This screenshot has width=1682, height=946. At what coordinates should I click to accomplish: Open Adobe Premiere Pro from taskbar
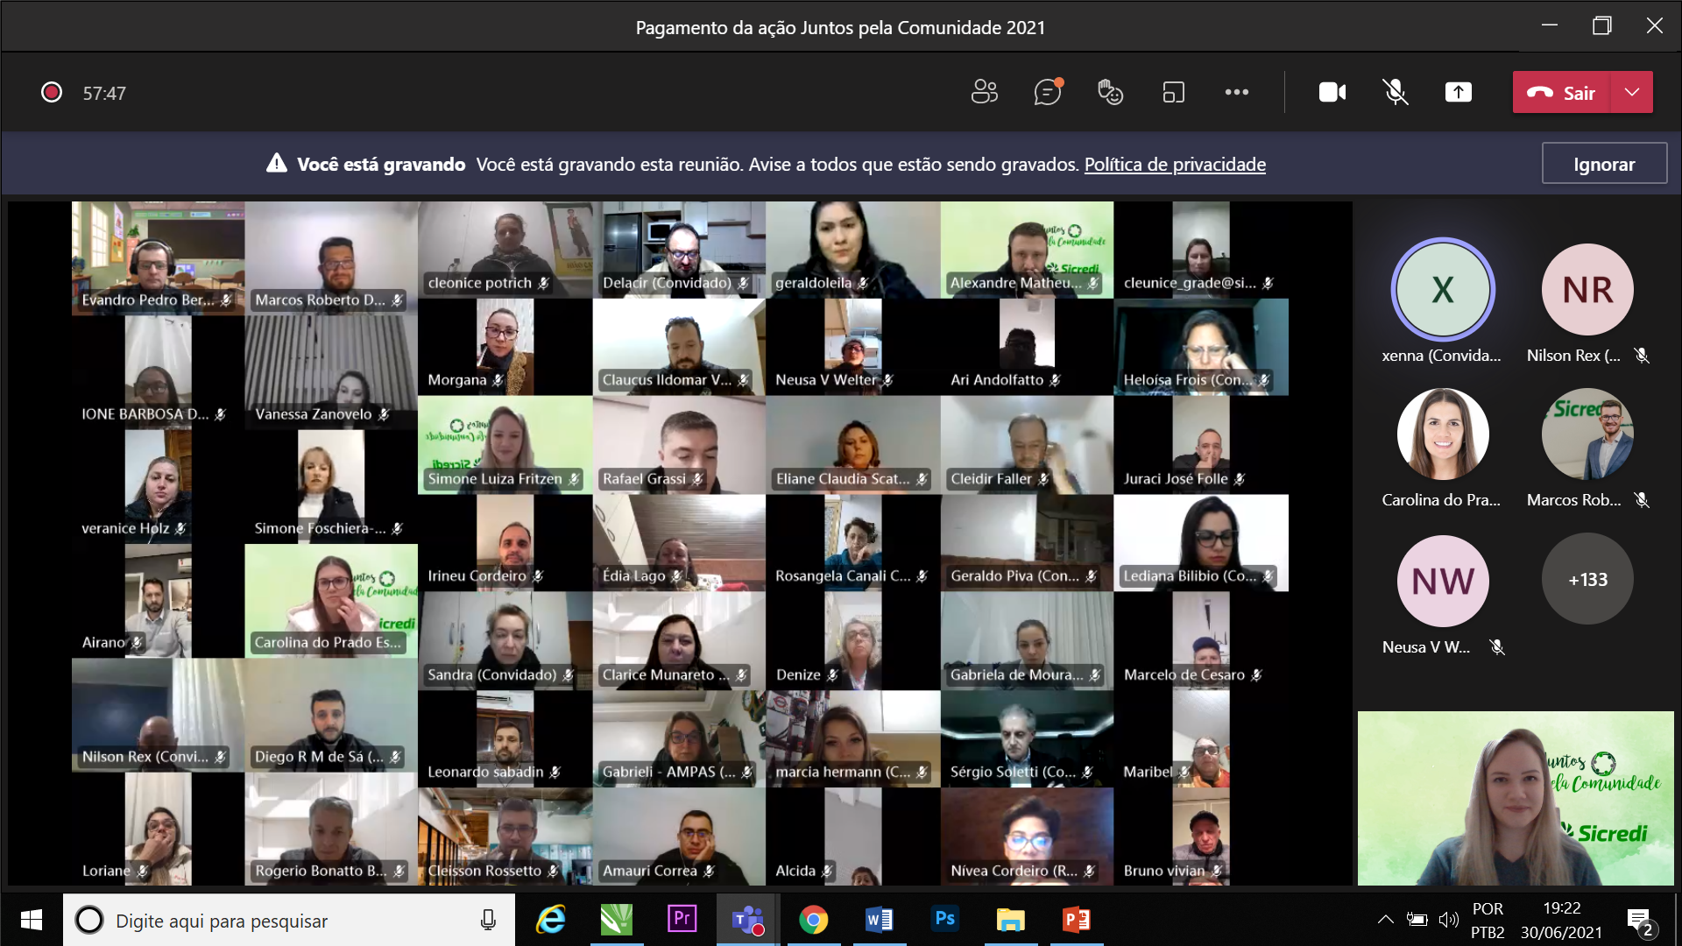pos(682,920)
